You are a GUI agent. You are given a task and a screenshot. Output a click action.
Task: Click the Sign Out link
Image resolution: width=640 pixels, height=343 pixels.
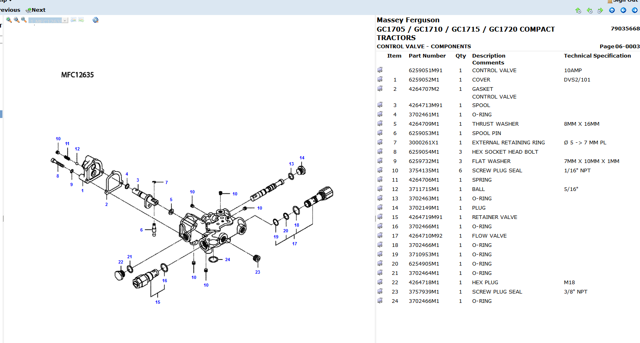tap(624, 1)
